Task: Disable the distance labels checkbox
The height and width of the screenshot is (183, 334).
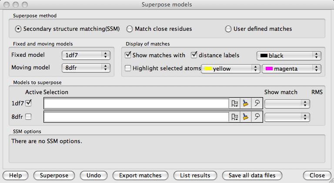Action: [x=194, y=55]
